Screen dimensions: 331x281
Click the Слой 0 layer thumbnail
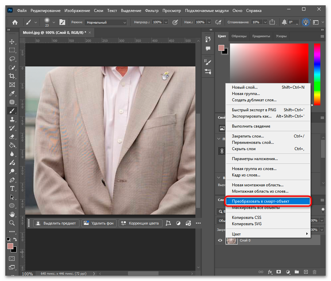pos(231,240)
